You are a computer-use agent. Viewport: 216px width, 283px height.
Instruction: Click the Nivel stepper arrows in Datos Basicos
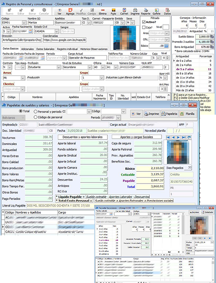click(x=167, y=58)
